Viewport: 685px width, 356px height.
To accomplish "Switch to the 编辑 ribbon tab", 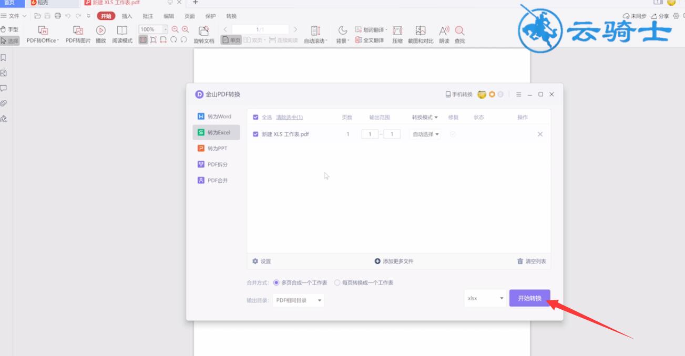I will point(169,16).
